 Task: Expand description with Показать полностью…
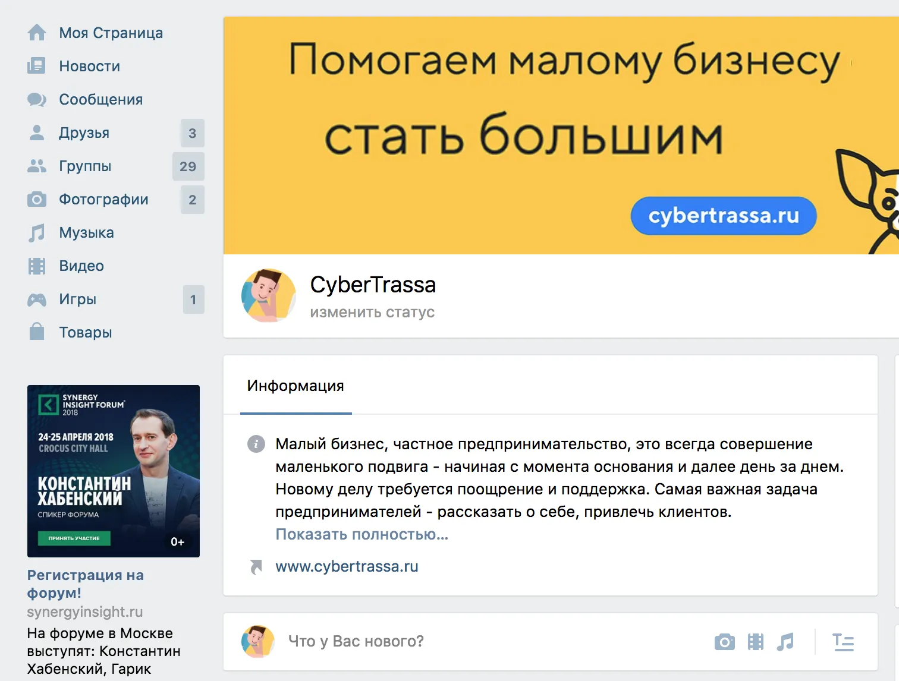362,534
